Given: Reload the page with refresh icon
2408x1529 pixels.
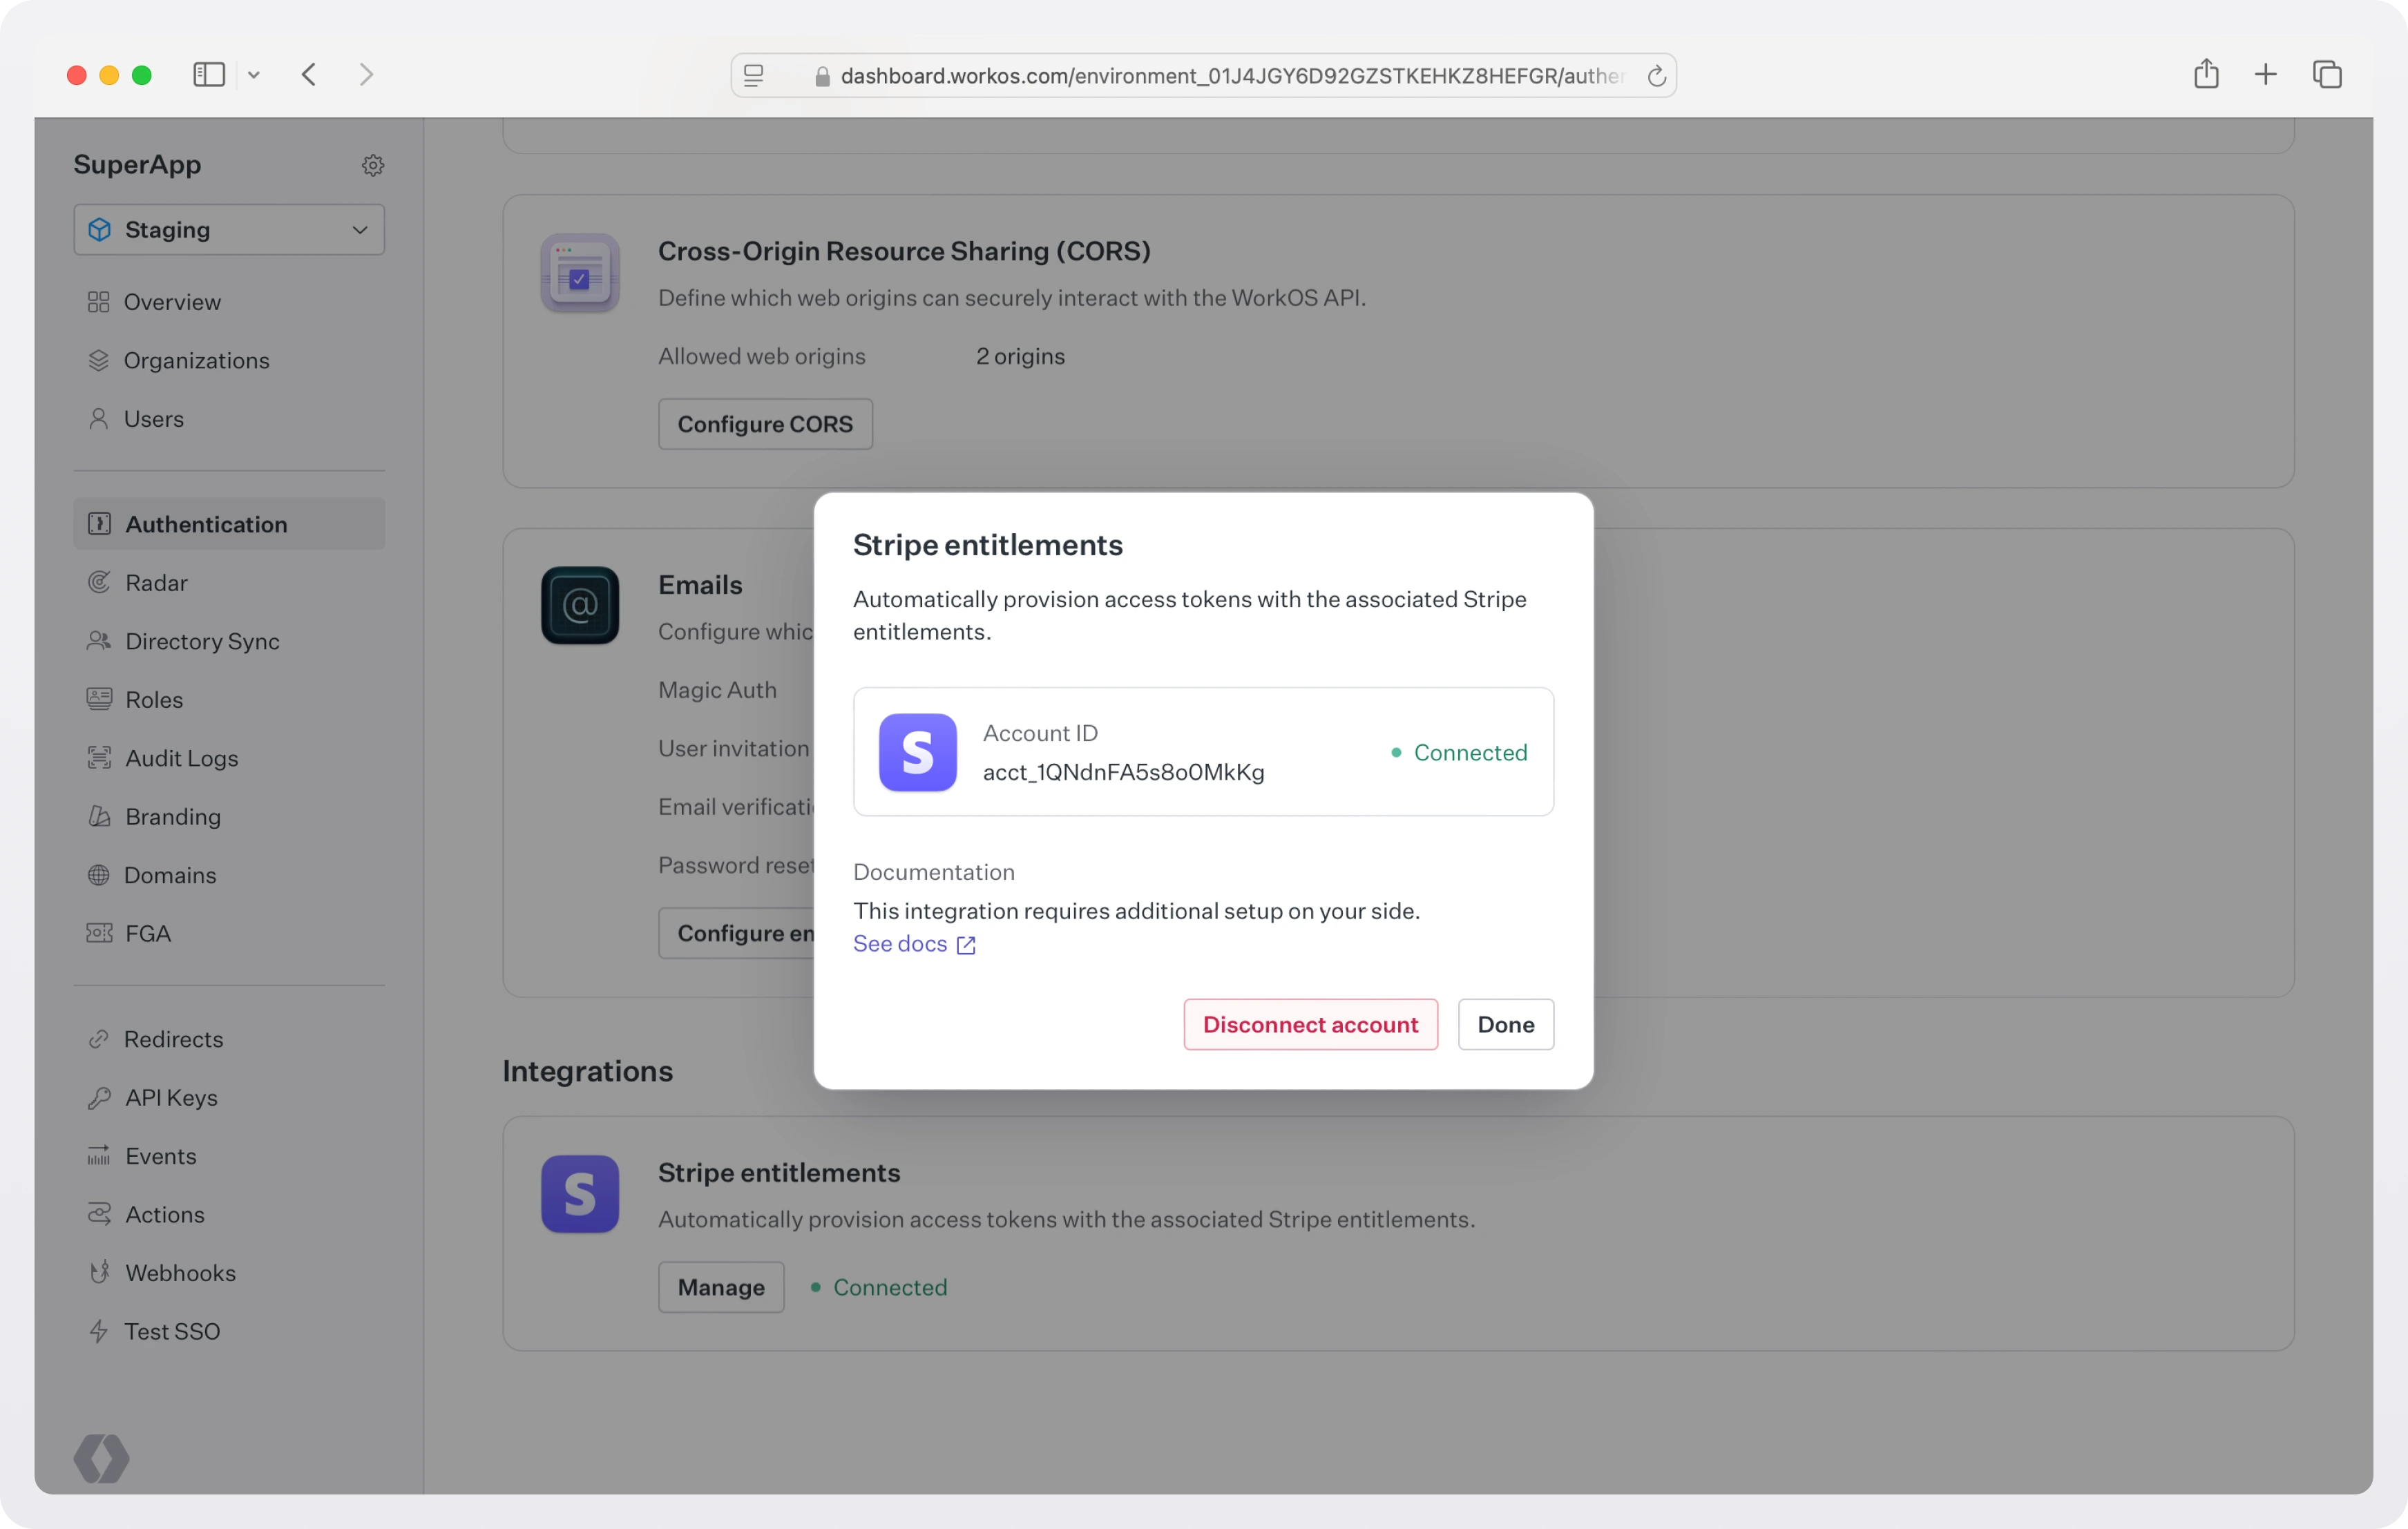Looking at the screenshot, I should coord(1656,76).
